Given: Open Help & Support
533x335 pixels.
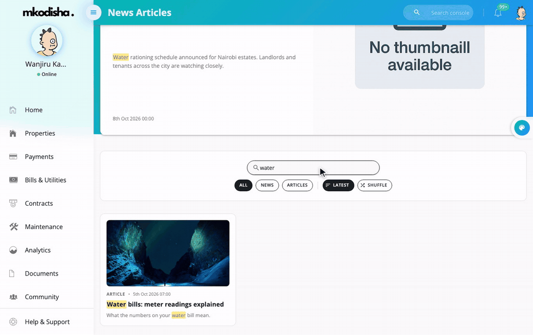Looking at the screenshot, I should (47, 322).
